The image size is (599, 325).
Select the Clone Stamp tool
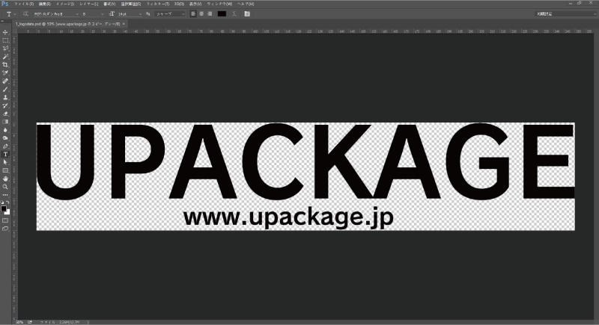(x=5, y=98)
